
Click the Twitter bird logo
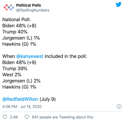point(118,4)
